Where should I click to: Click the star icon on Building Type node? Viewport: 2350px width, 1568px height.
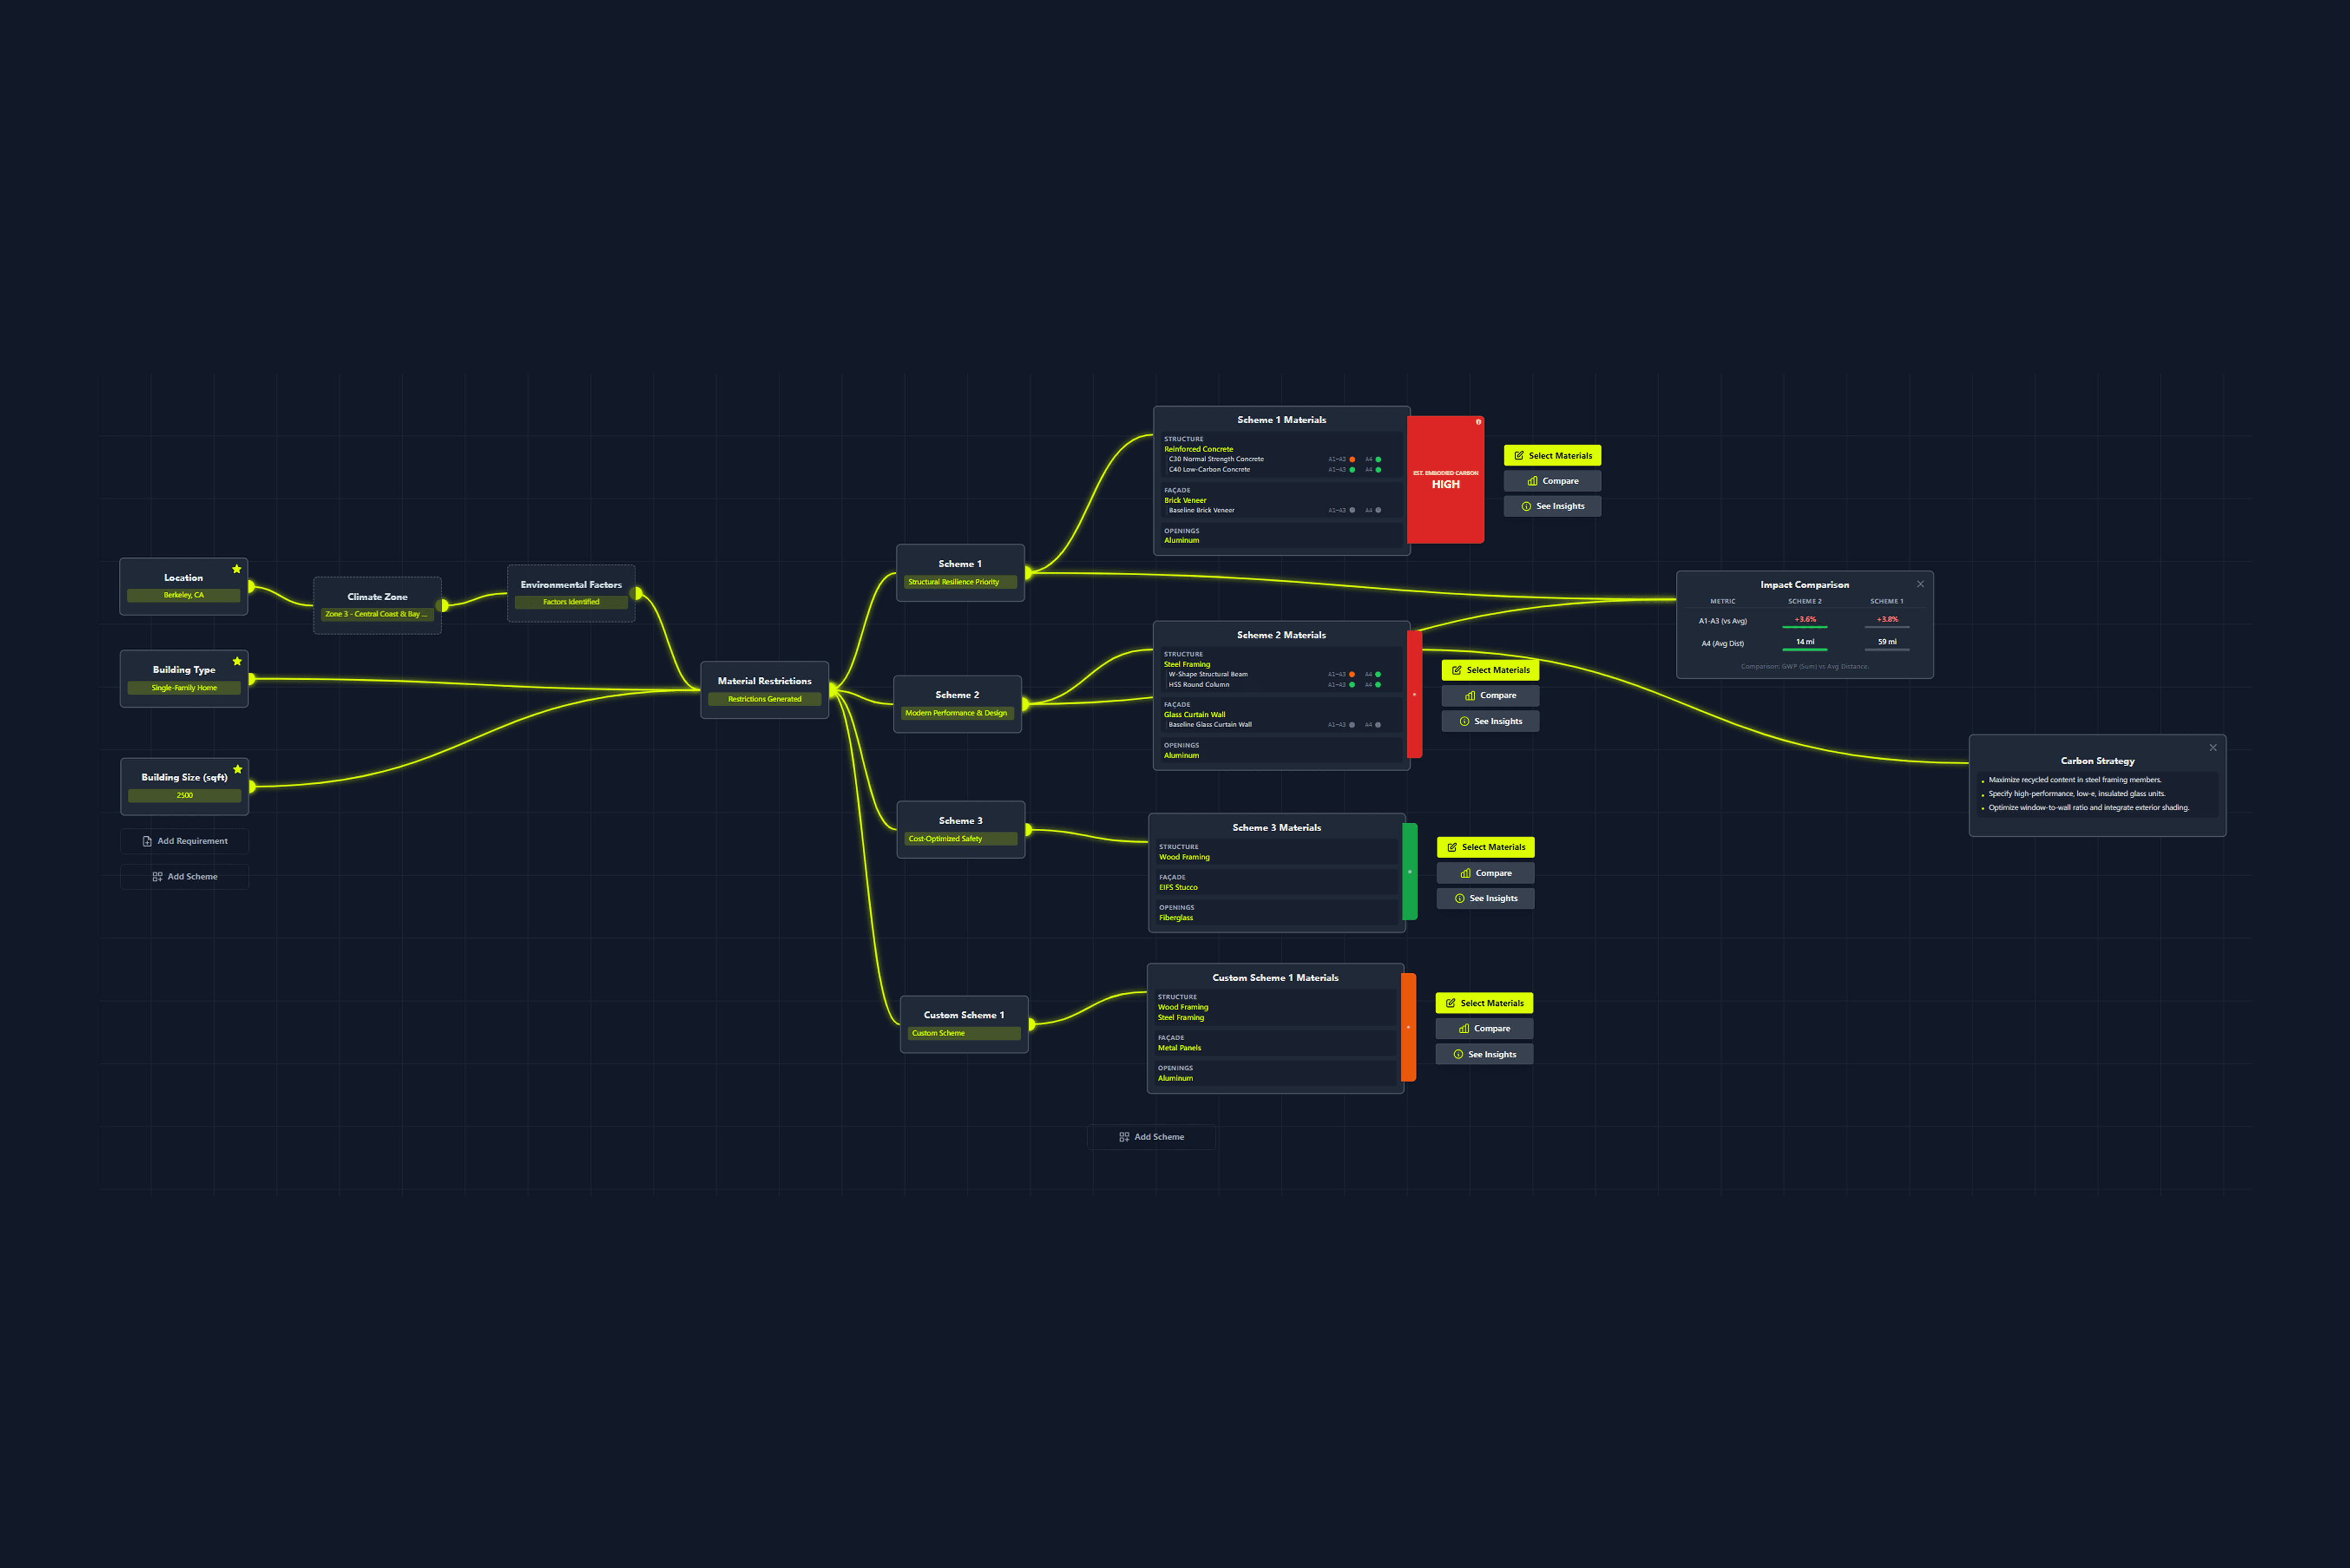[x=237, y=661]
